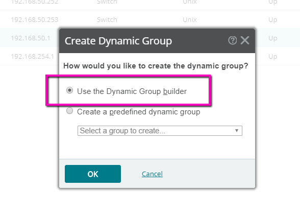Click the Up status for 192.168.254.1
This screenshot has width=300, height=215.
[273, 57]
